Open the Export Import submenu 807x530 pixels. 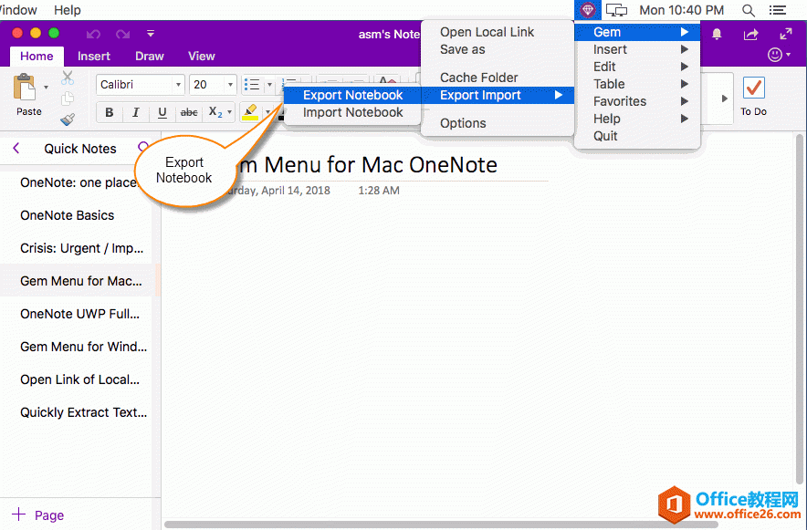[481, 94]
